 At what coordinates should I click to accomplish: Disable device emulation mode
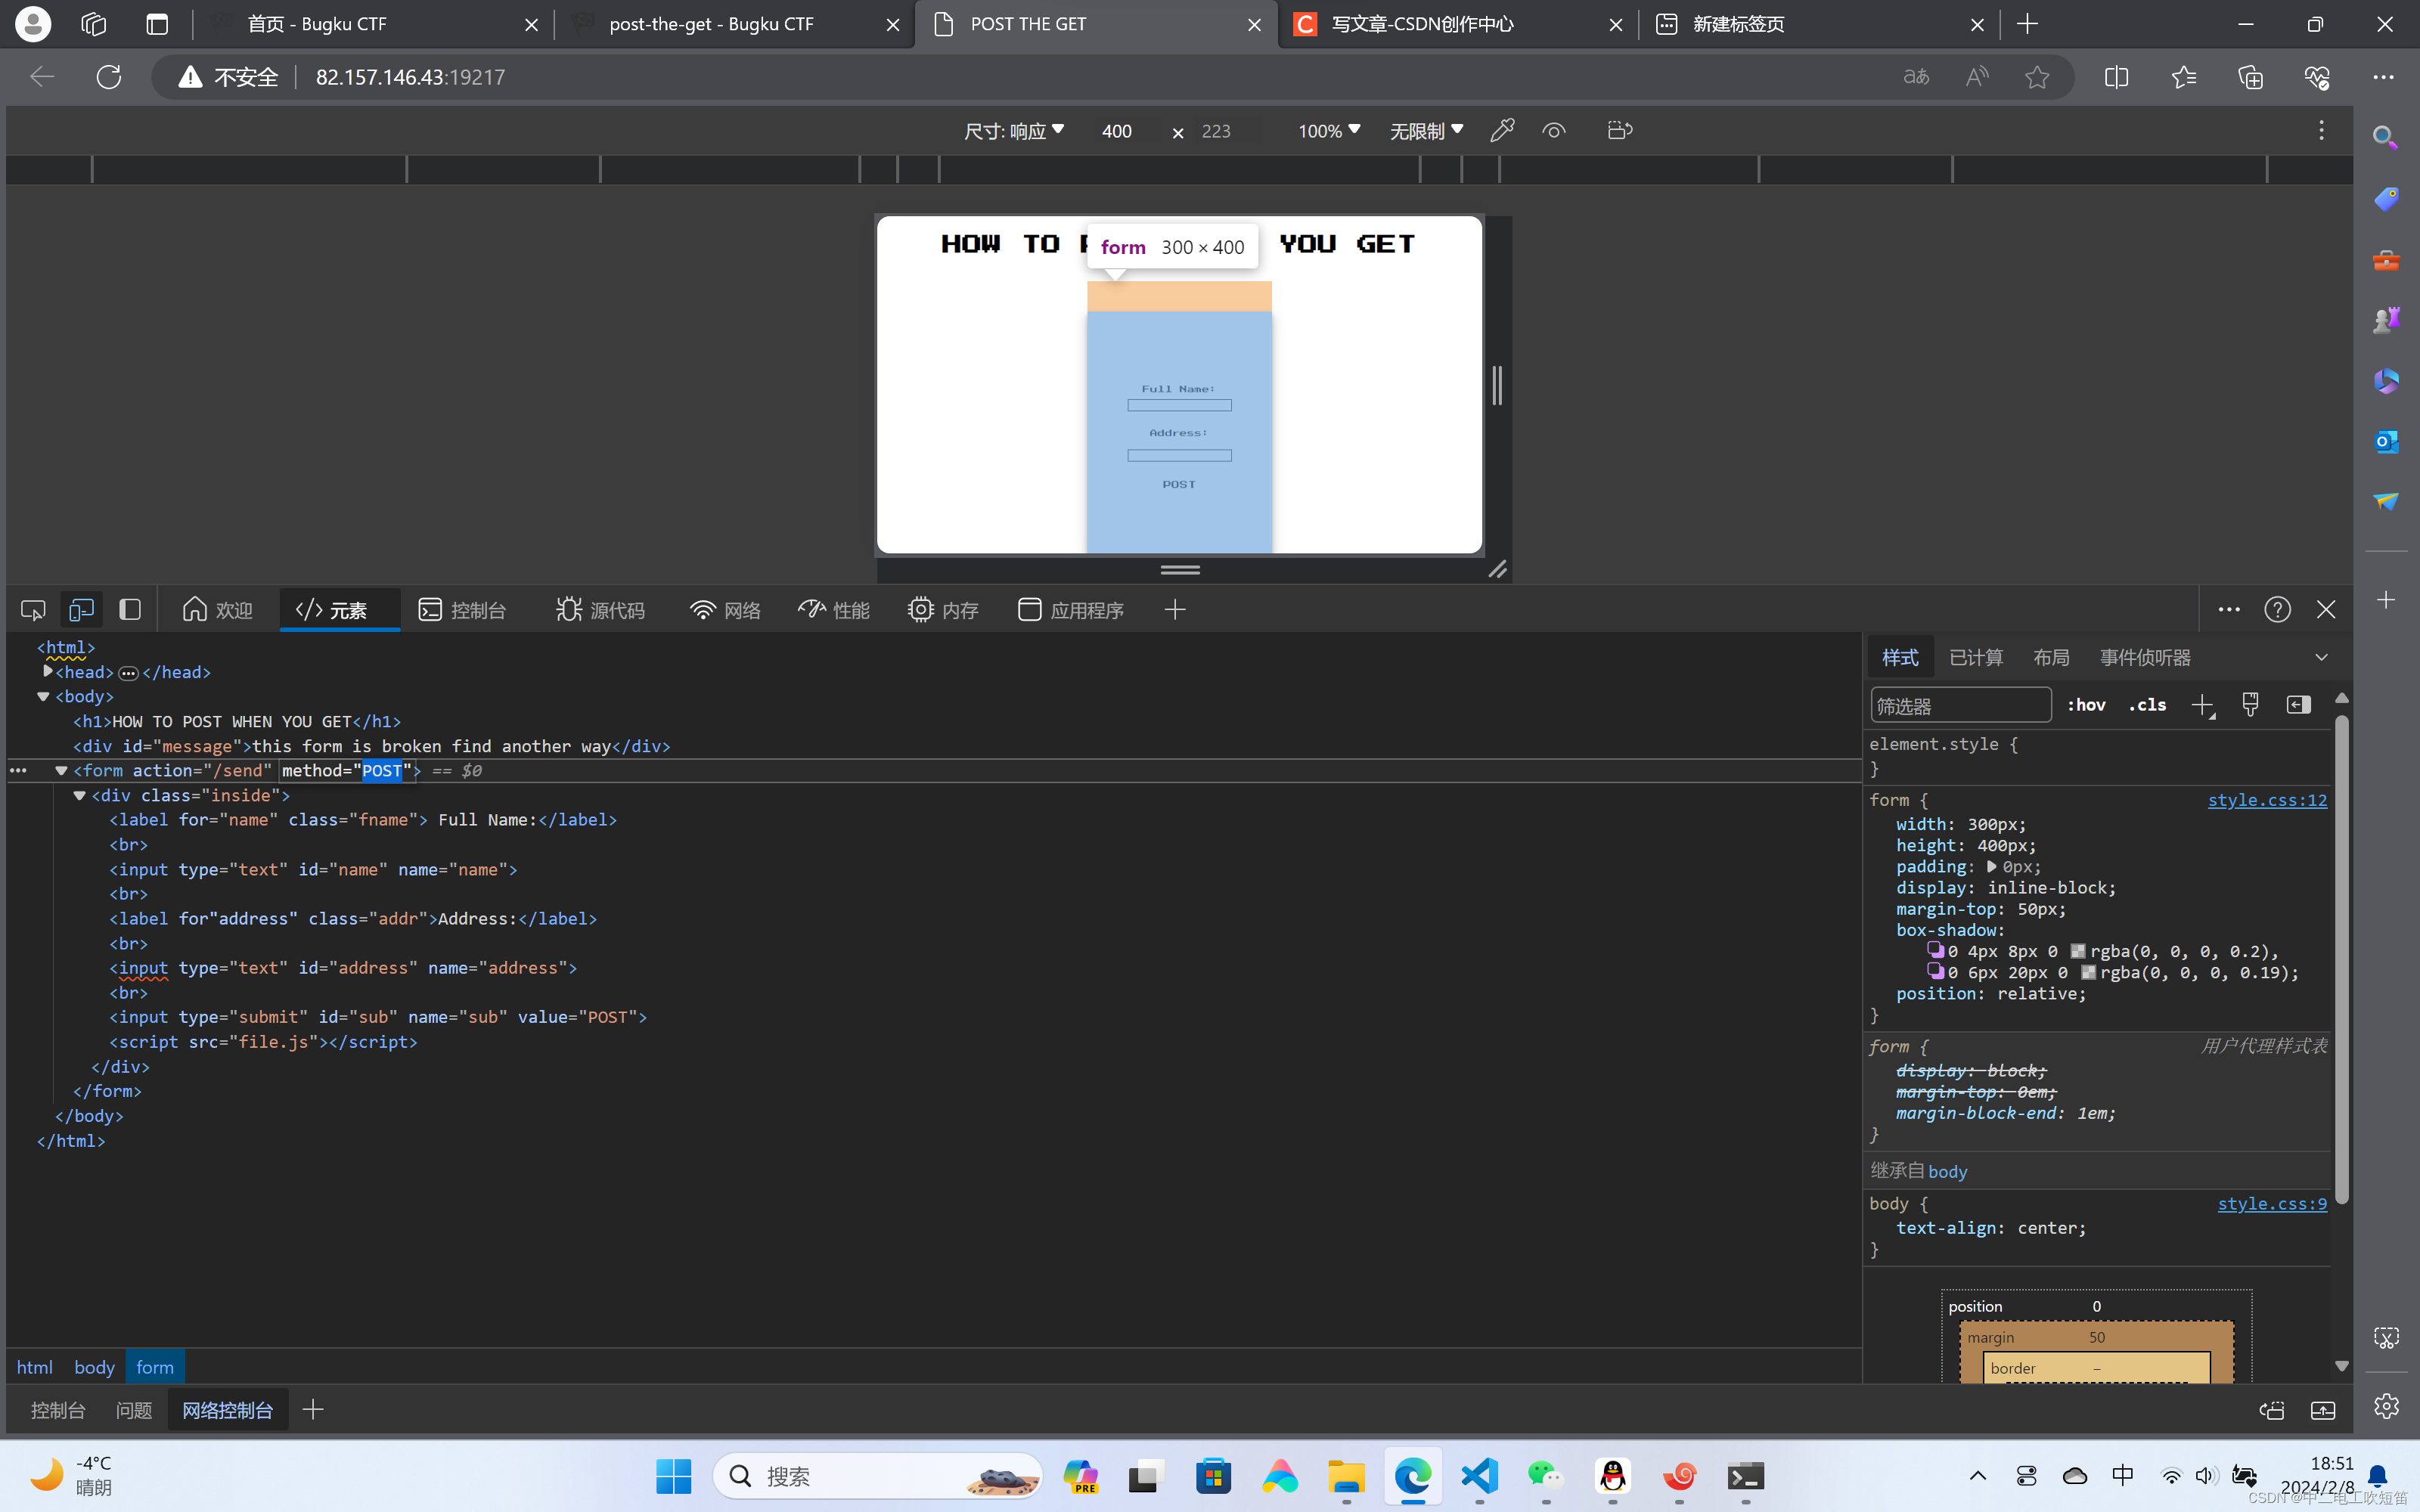point(81,609)
